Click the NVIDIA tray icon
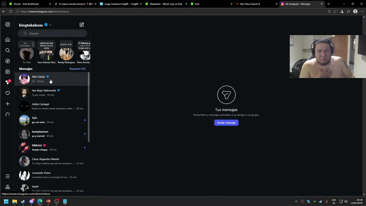Viewport: 366px width, 206px height. point(315,201)
